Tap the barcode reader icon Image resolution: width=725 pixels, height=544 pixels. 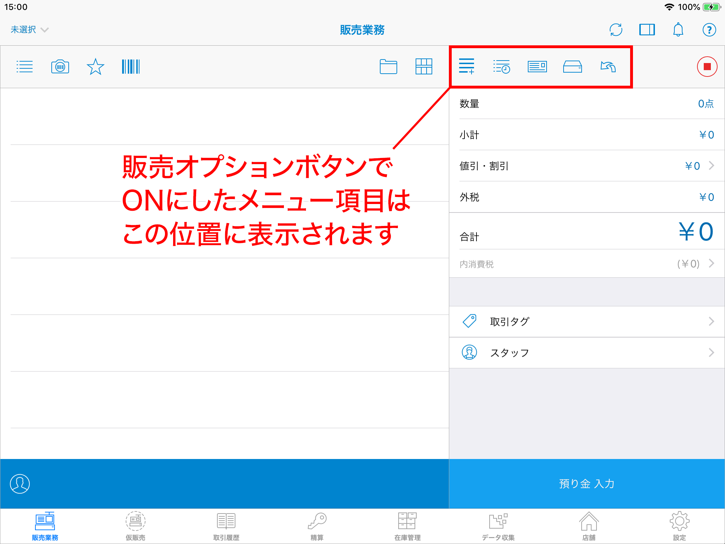click(x=131, y=67)
